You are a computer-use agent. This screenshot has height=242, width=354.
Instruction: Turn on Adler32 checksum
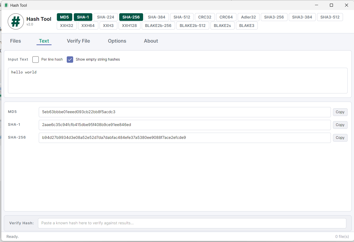(248, 17)
